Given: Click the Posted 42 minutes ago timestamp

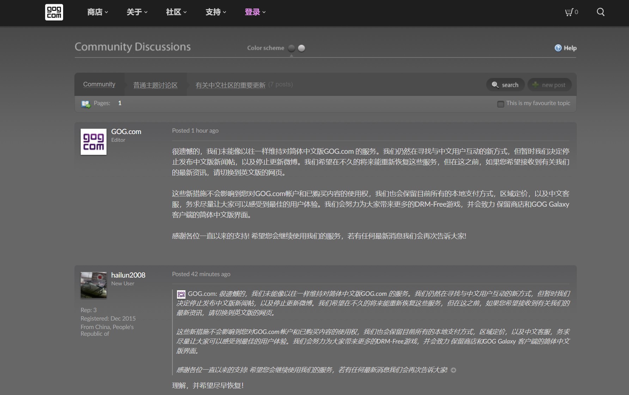Looking at the screenshot, I should point(201,274).
